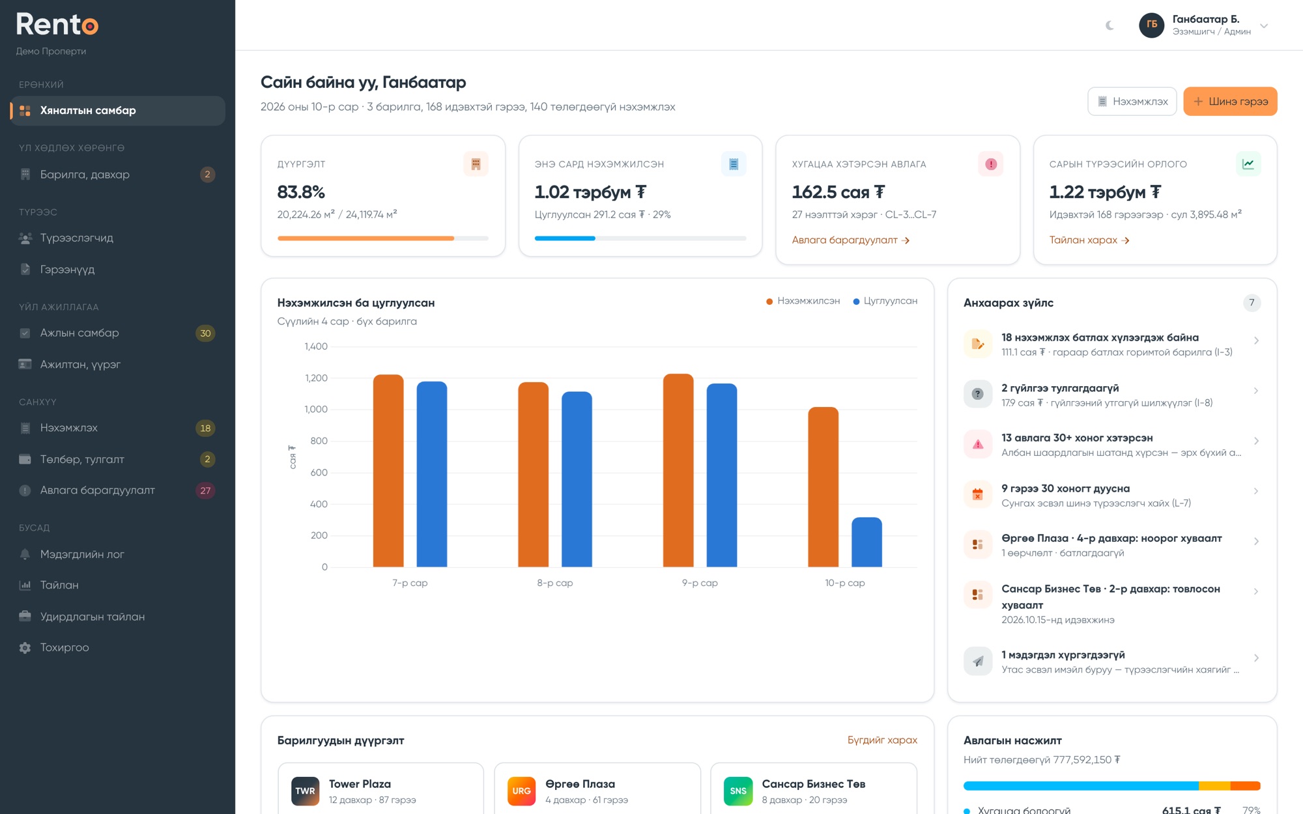Follow the Тайлан харах → link
The image size is (1303, 814).
(x=1089, y=240)
